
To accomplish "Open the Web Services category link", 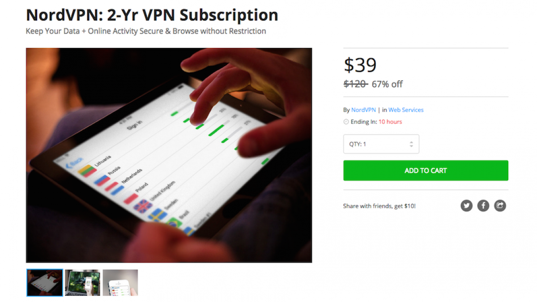I will (x=406, y=110).
